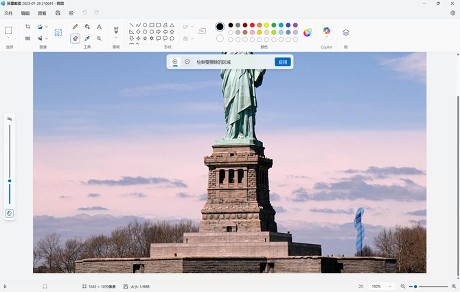Screen dimensions: 460x292
Task: Open the 查看 menu
Action: click(42, 13)
